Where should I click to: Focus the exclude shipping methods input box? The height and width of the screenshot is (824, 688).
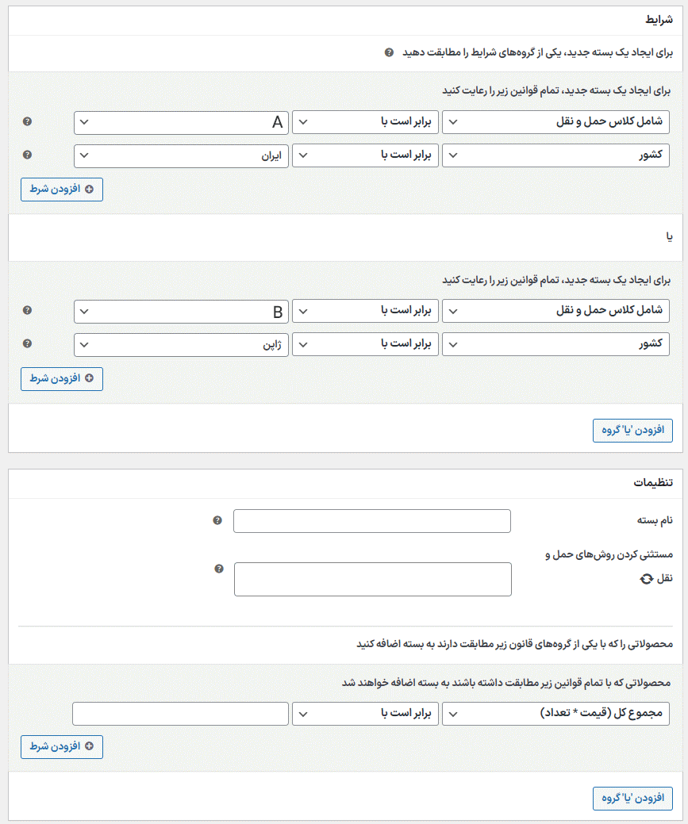pyautogui.click(x=372, y=579)
